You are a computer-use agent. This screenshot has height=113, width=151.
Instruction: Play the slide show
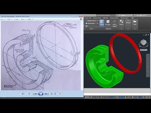tap(41, 94)
